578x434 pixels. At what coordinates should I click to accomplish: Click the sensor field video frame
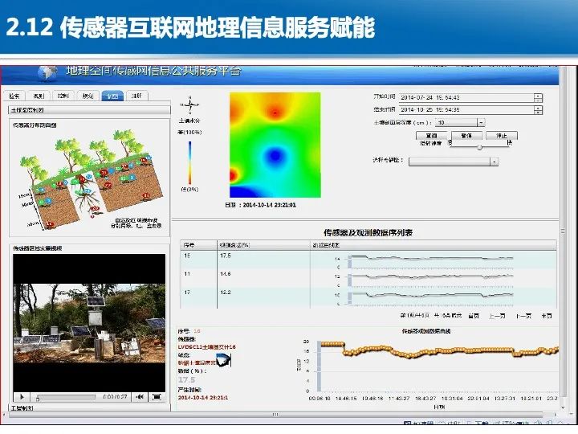89,323
